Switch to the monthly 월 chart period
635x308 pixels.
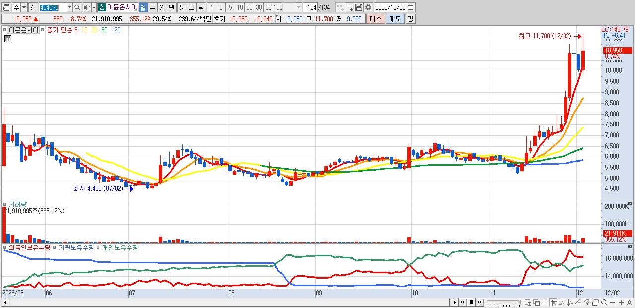click(x=162, y=7)
